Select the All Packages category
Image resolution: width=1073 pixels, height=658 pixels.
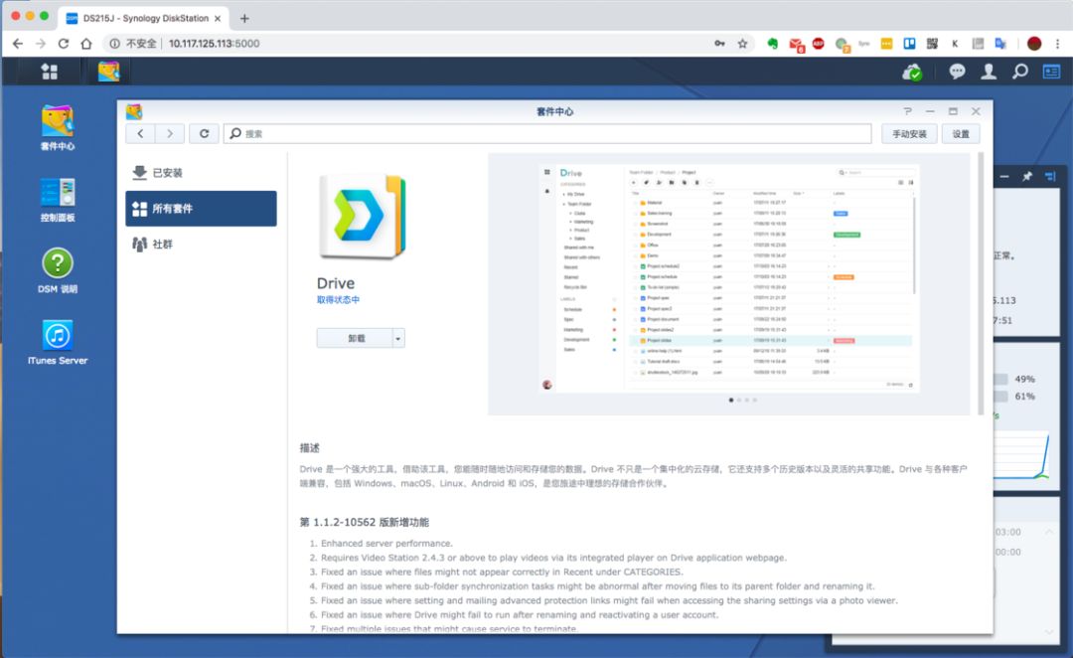point(201,208)
